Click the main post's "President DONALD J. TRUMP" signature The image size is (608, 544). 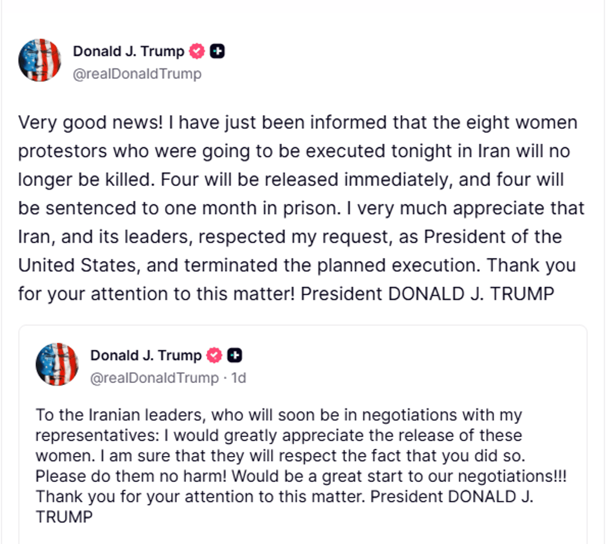[427, 294]
